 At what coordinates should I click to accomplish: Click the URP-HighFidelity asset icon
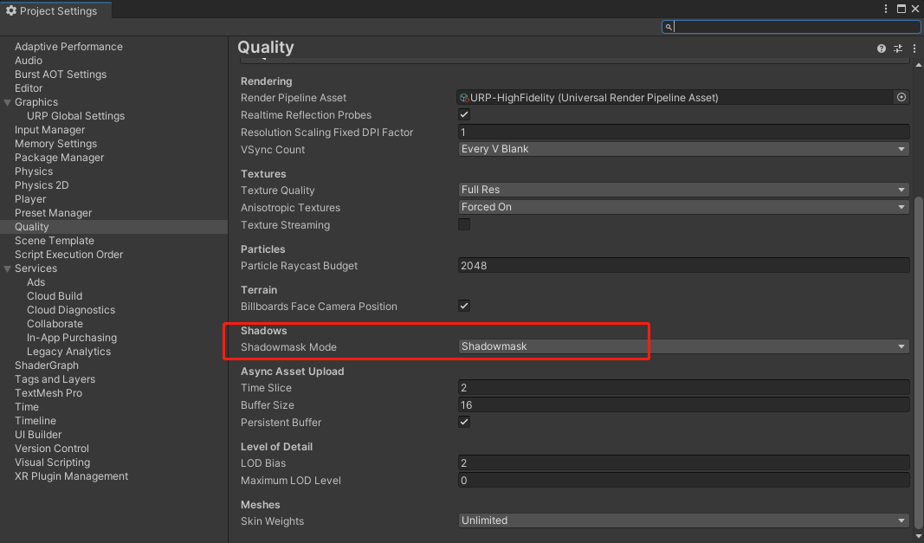tap(465, 98)
